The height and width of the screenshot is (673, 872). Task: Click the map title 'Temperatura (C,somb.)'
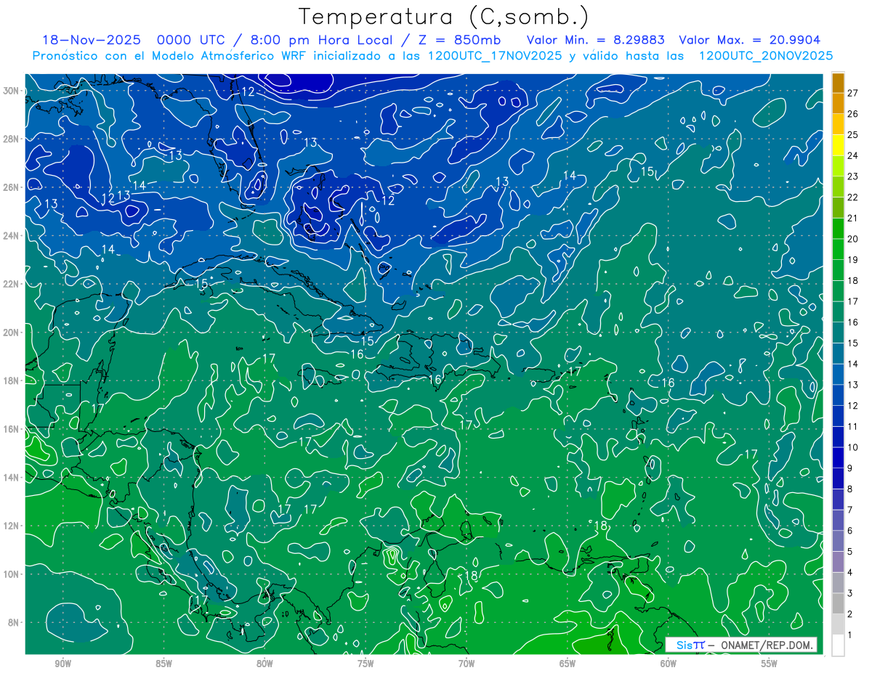[x=443, y=17]
